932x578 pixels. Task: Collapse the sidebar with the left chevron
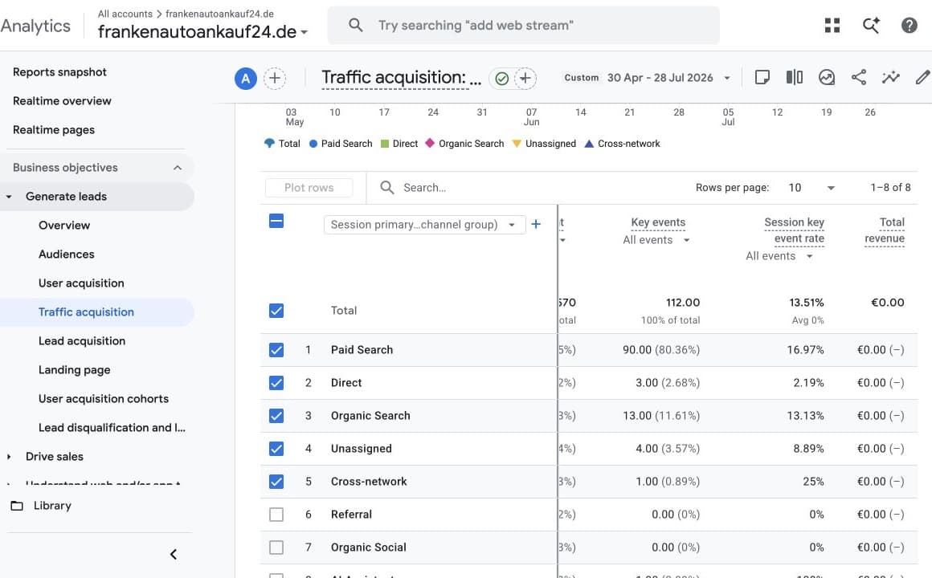tap(173, 554)
